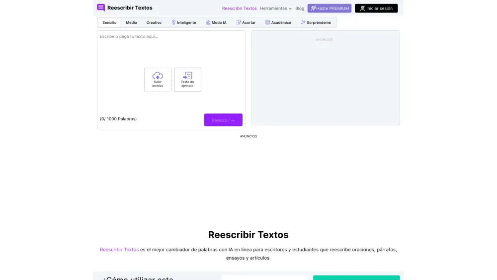Image resolution: width=497 pixels, height=280 pixels.
Task: Click the diamond icon in Hazte PREMIUM
Action: (x=313, y=8)
